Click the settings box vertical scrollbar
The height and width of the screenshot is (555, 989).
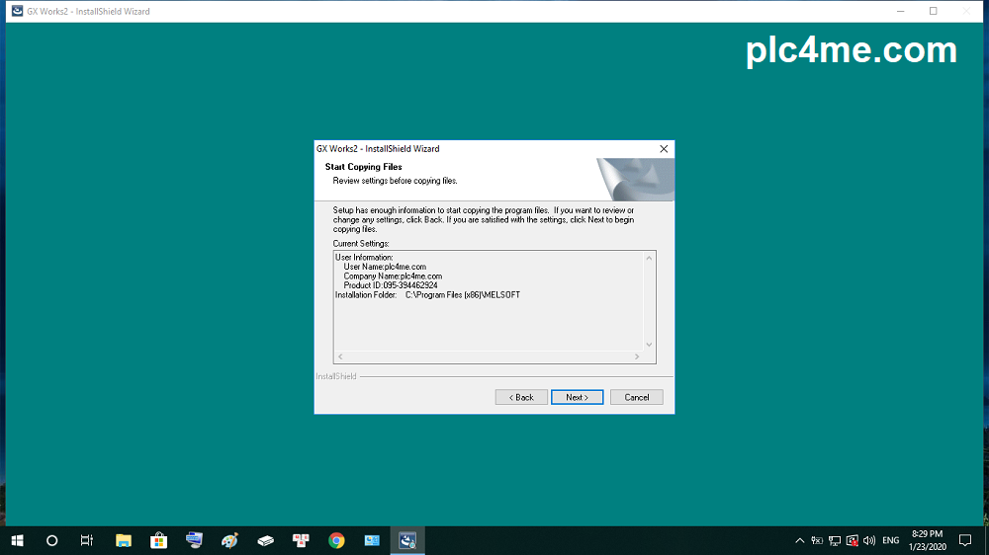tap(649, 301)
